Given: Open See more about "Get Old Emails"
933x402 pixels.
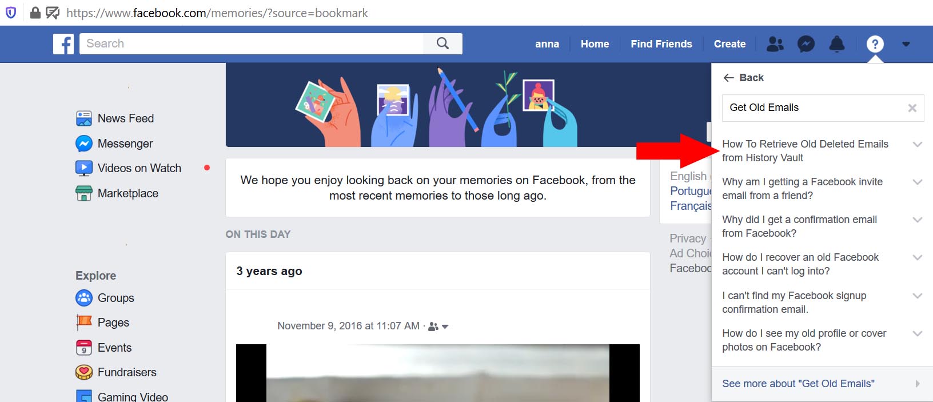Looking at the screenshot, I should tap(822, 384).
